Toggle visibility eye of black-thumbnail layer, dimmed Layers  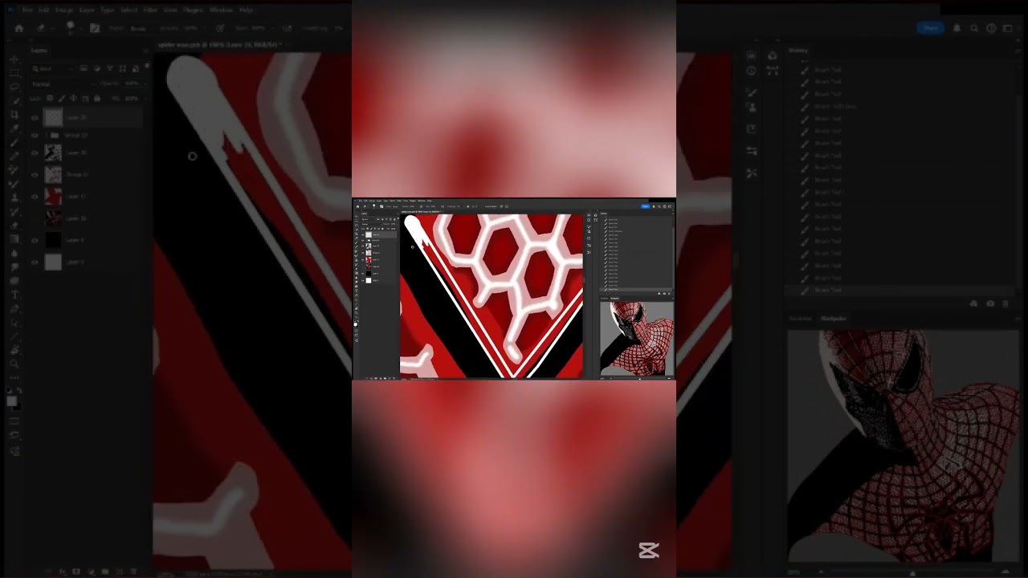(x=35, y=240)
